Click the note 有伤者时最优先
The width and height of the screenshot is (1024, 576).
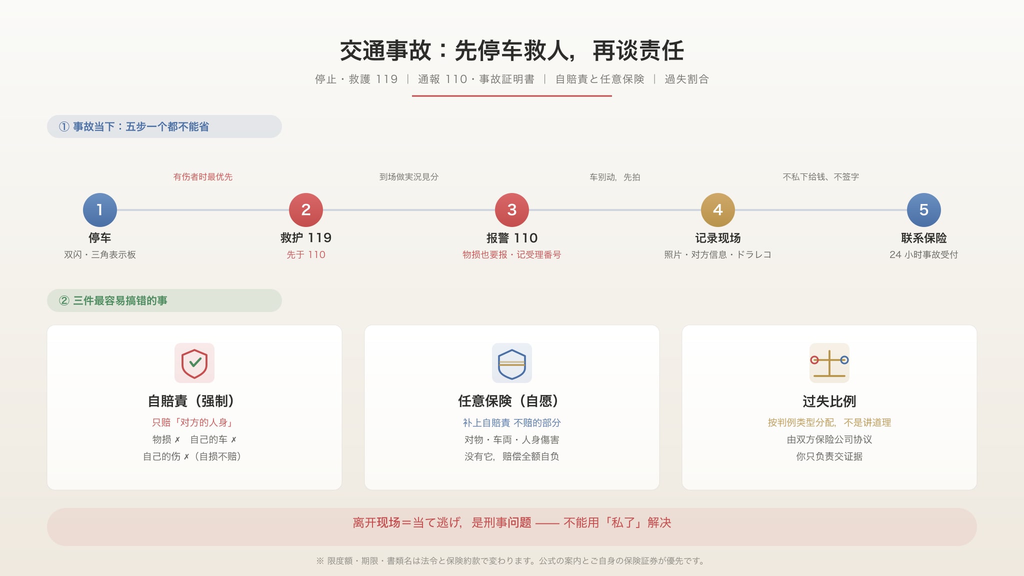pyautogui.click(x=203, y=177)
